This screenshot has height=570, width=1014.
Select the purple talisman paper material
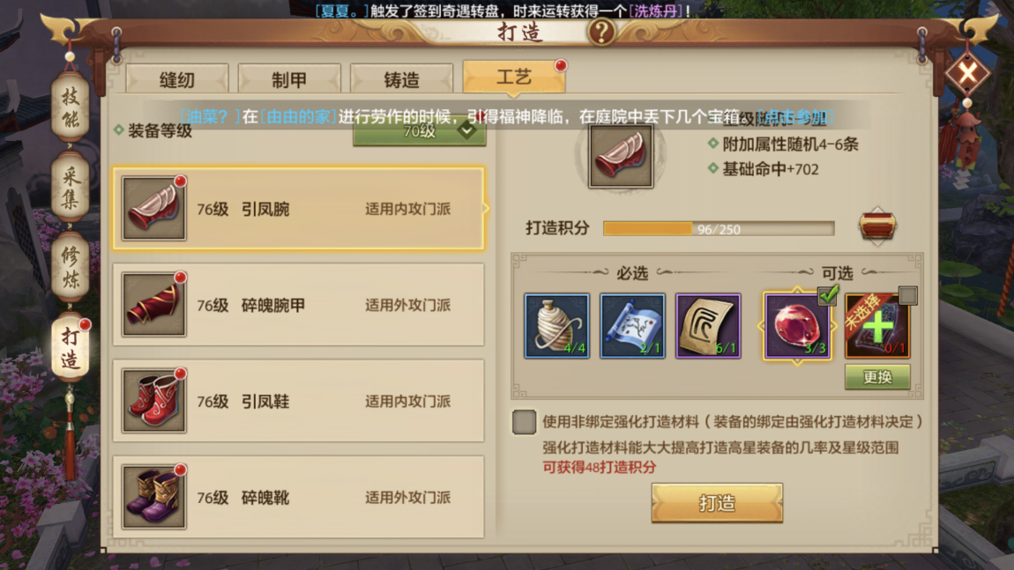pyautogui.click(x=708, y=326)
